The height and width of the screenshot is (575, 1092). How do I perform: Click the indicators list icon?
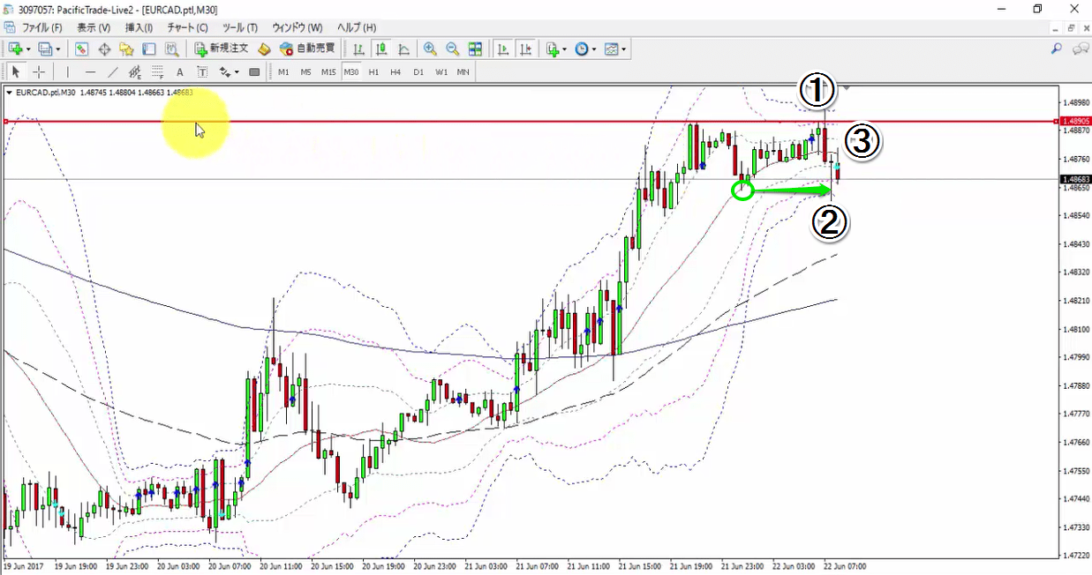pyautogui.click(x=553, y=49)
